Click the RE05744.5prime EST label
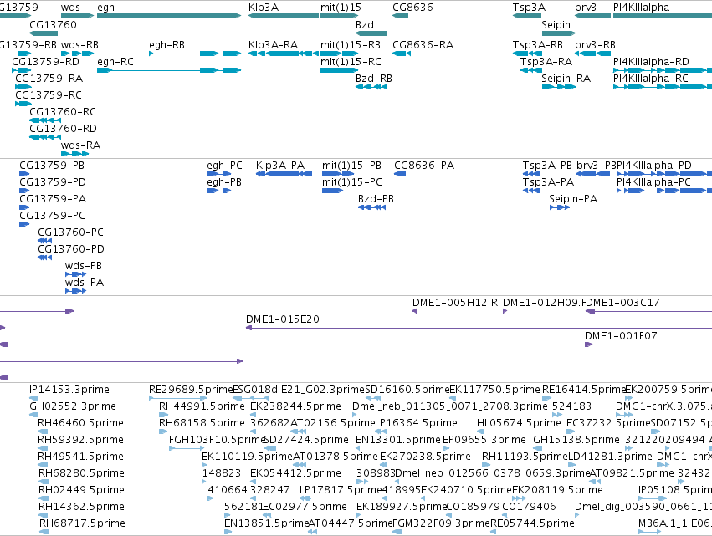The height and width of the screenshot is (536, 712). tap(532, 523)
